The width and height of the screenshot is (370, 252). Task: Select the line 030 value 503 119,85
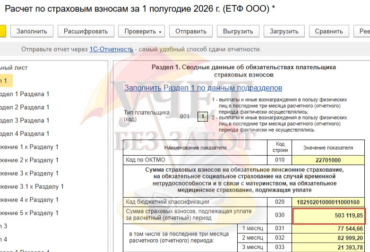pyautogui.click(x=329, y=216)
